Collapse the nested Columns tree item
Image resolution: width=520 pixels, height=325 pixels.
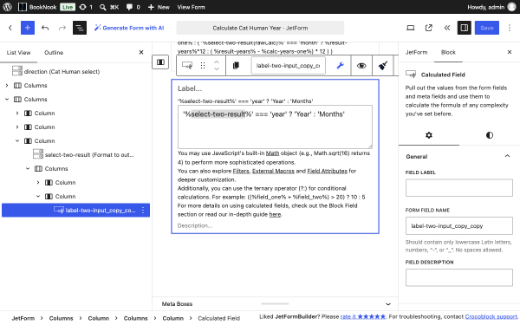(x=28, y=168)
